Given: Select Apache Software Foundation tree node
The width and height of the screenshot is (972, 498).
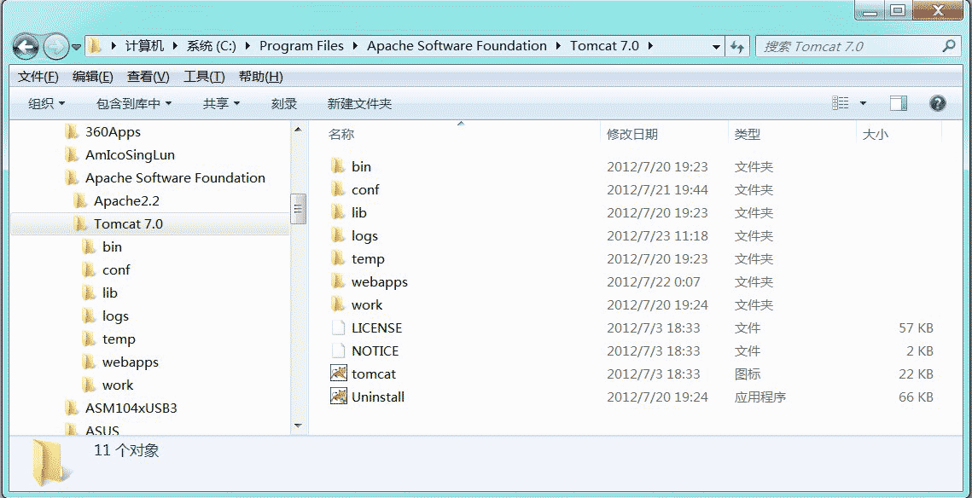Looking at the screenshot, I should pyautogui.click(x=176, y=177).
